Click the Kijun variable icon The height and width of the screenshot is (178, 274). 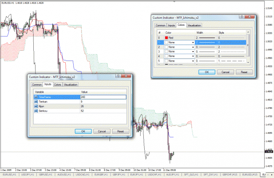click(x=36, y=106)
